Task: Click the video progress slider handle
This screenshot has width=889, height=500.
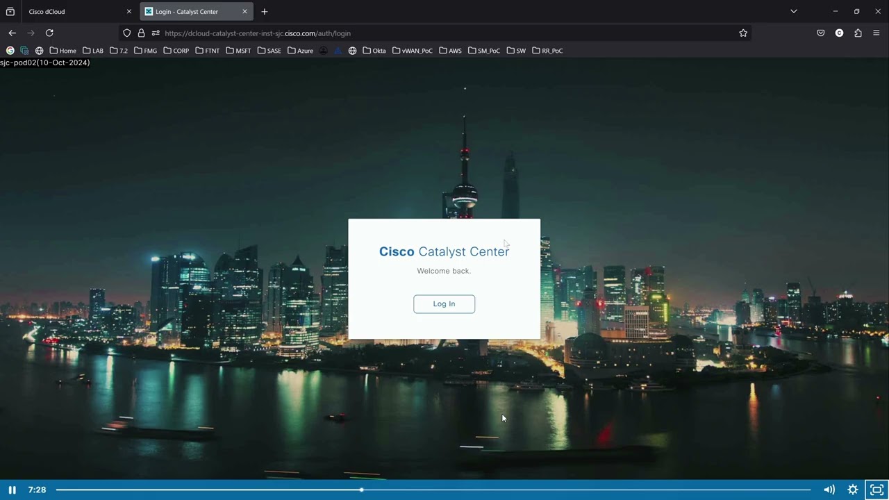Action: tap(361, 490)
